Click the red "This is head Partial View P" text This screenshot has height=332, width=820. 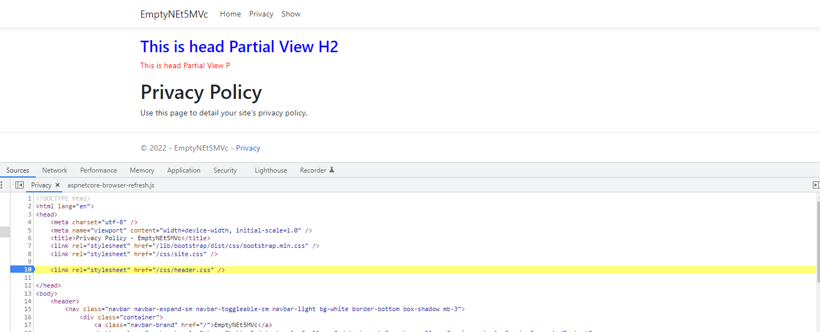(185, 65)
